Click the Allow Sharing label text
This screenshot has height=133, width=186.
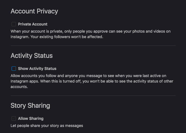(31, 118)
